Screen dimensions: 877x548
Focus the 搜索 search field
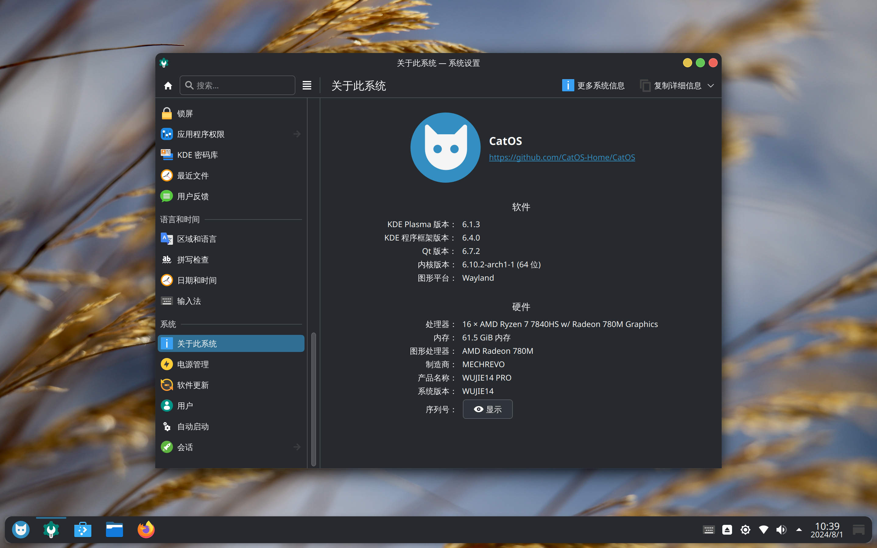click(x=238, y=86)
